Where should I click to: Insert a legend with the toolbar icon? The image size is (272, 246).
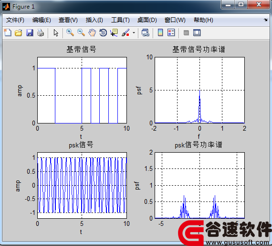point(171,33)
